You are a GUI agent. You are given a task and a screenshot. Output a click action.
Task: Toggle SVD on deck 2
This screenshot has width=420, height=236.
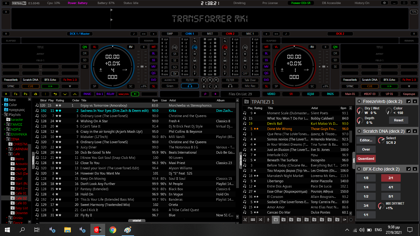click(266, 80)
